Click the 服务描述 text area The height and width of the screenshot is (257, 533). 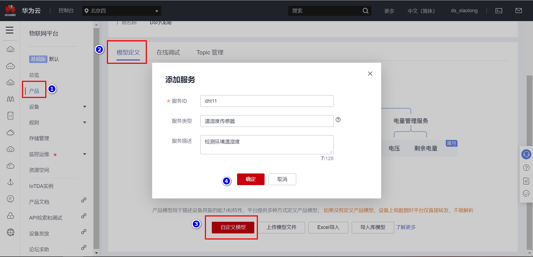(x=267, y=145)
